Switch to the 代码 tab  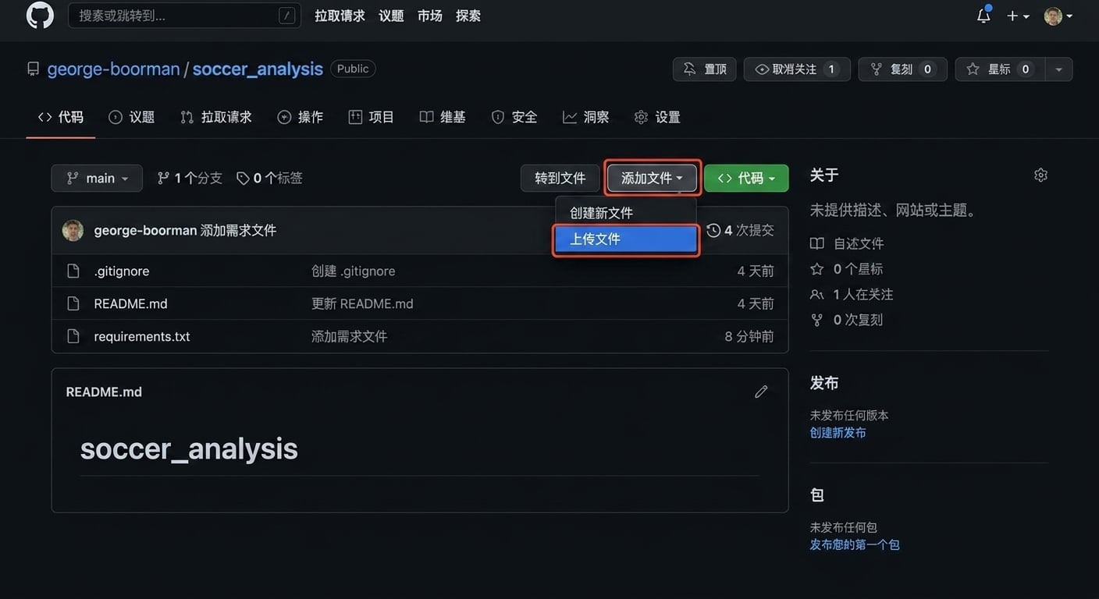point(61,117)
